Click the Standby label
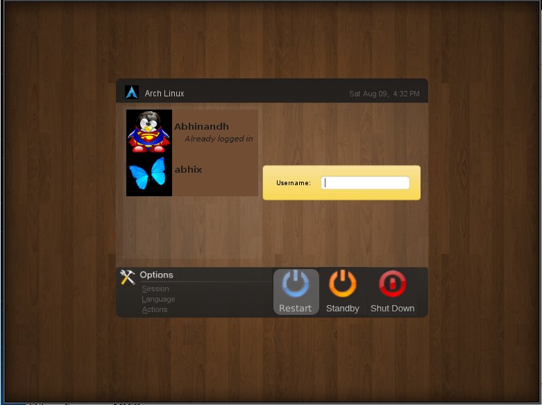This screenshot has width=542, height=405. [x=343, y=308]
